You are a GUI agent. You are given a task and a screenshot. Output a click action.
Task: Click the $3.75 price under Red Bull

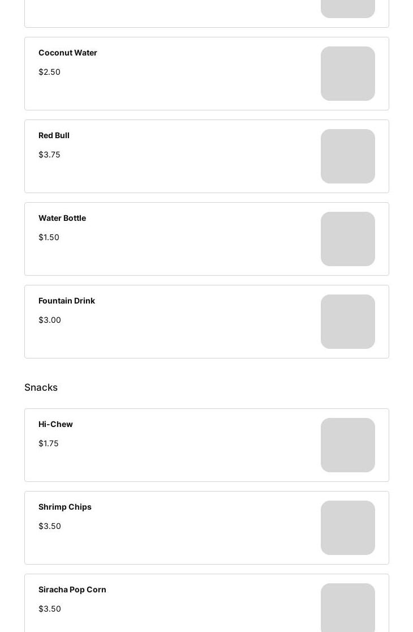[x=49, y=155]
